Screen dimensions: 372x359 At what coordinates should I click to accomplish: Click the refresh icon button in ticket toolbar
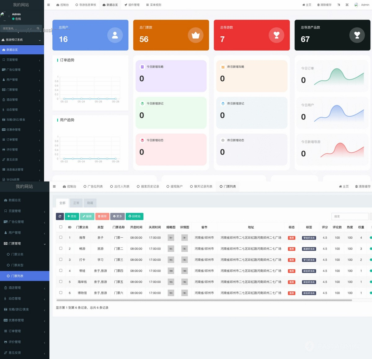click(60, 216)
